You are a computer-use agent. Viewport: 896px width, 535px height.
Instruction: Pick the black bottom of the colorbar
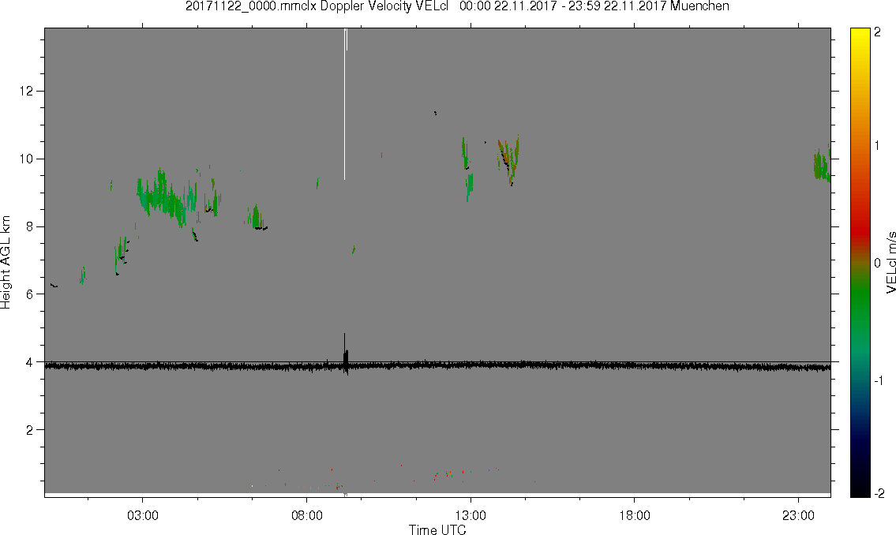pos(860,488)
